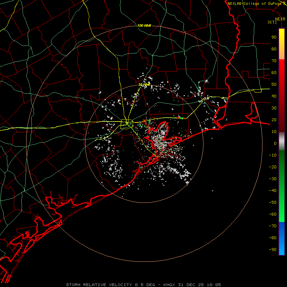Click the 50 NMI range ring label
The image size is (287, 287).
pyautogui.click(x=144, y=85)
